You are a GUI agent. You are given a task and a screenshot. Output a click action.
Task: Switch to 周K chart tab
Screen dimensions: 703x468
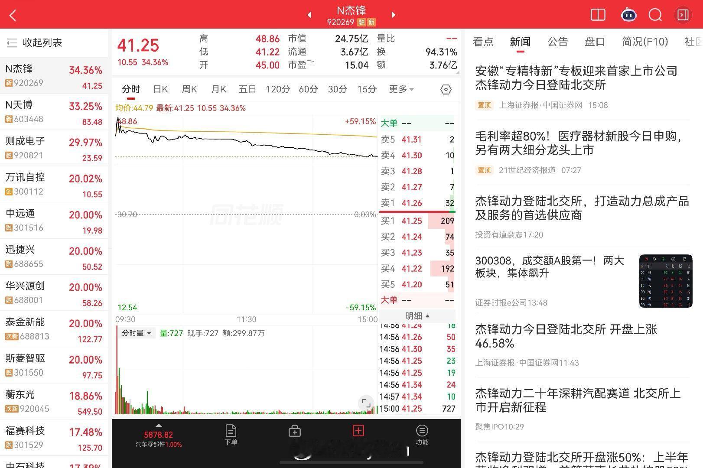pos(189,89)
